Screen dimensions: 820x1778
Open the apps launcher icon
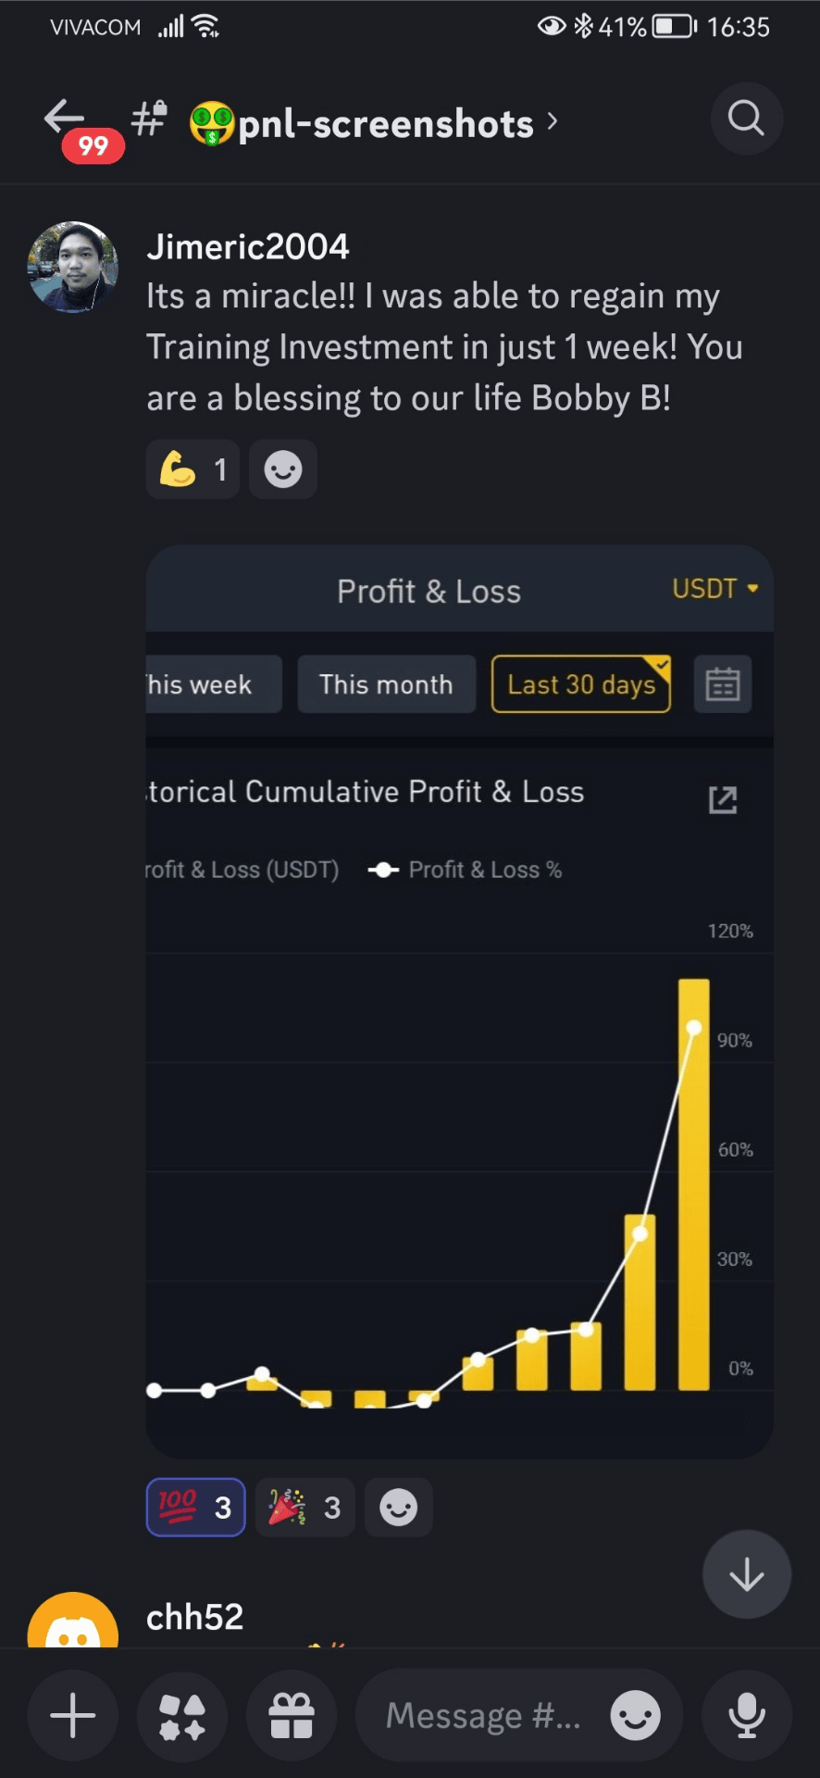pyautogui.click(x=182, y=1716)
